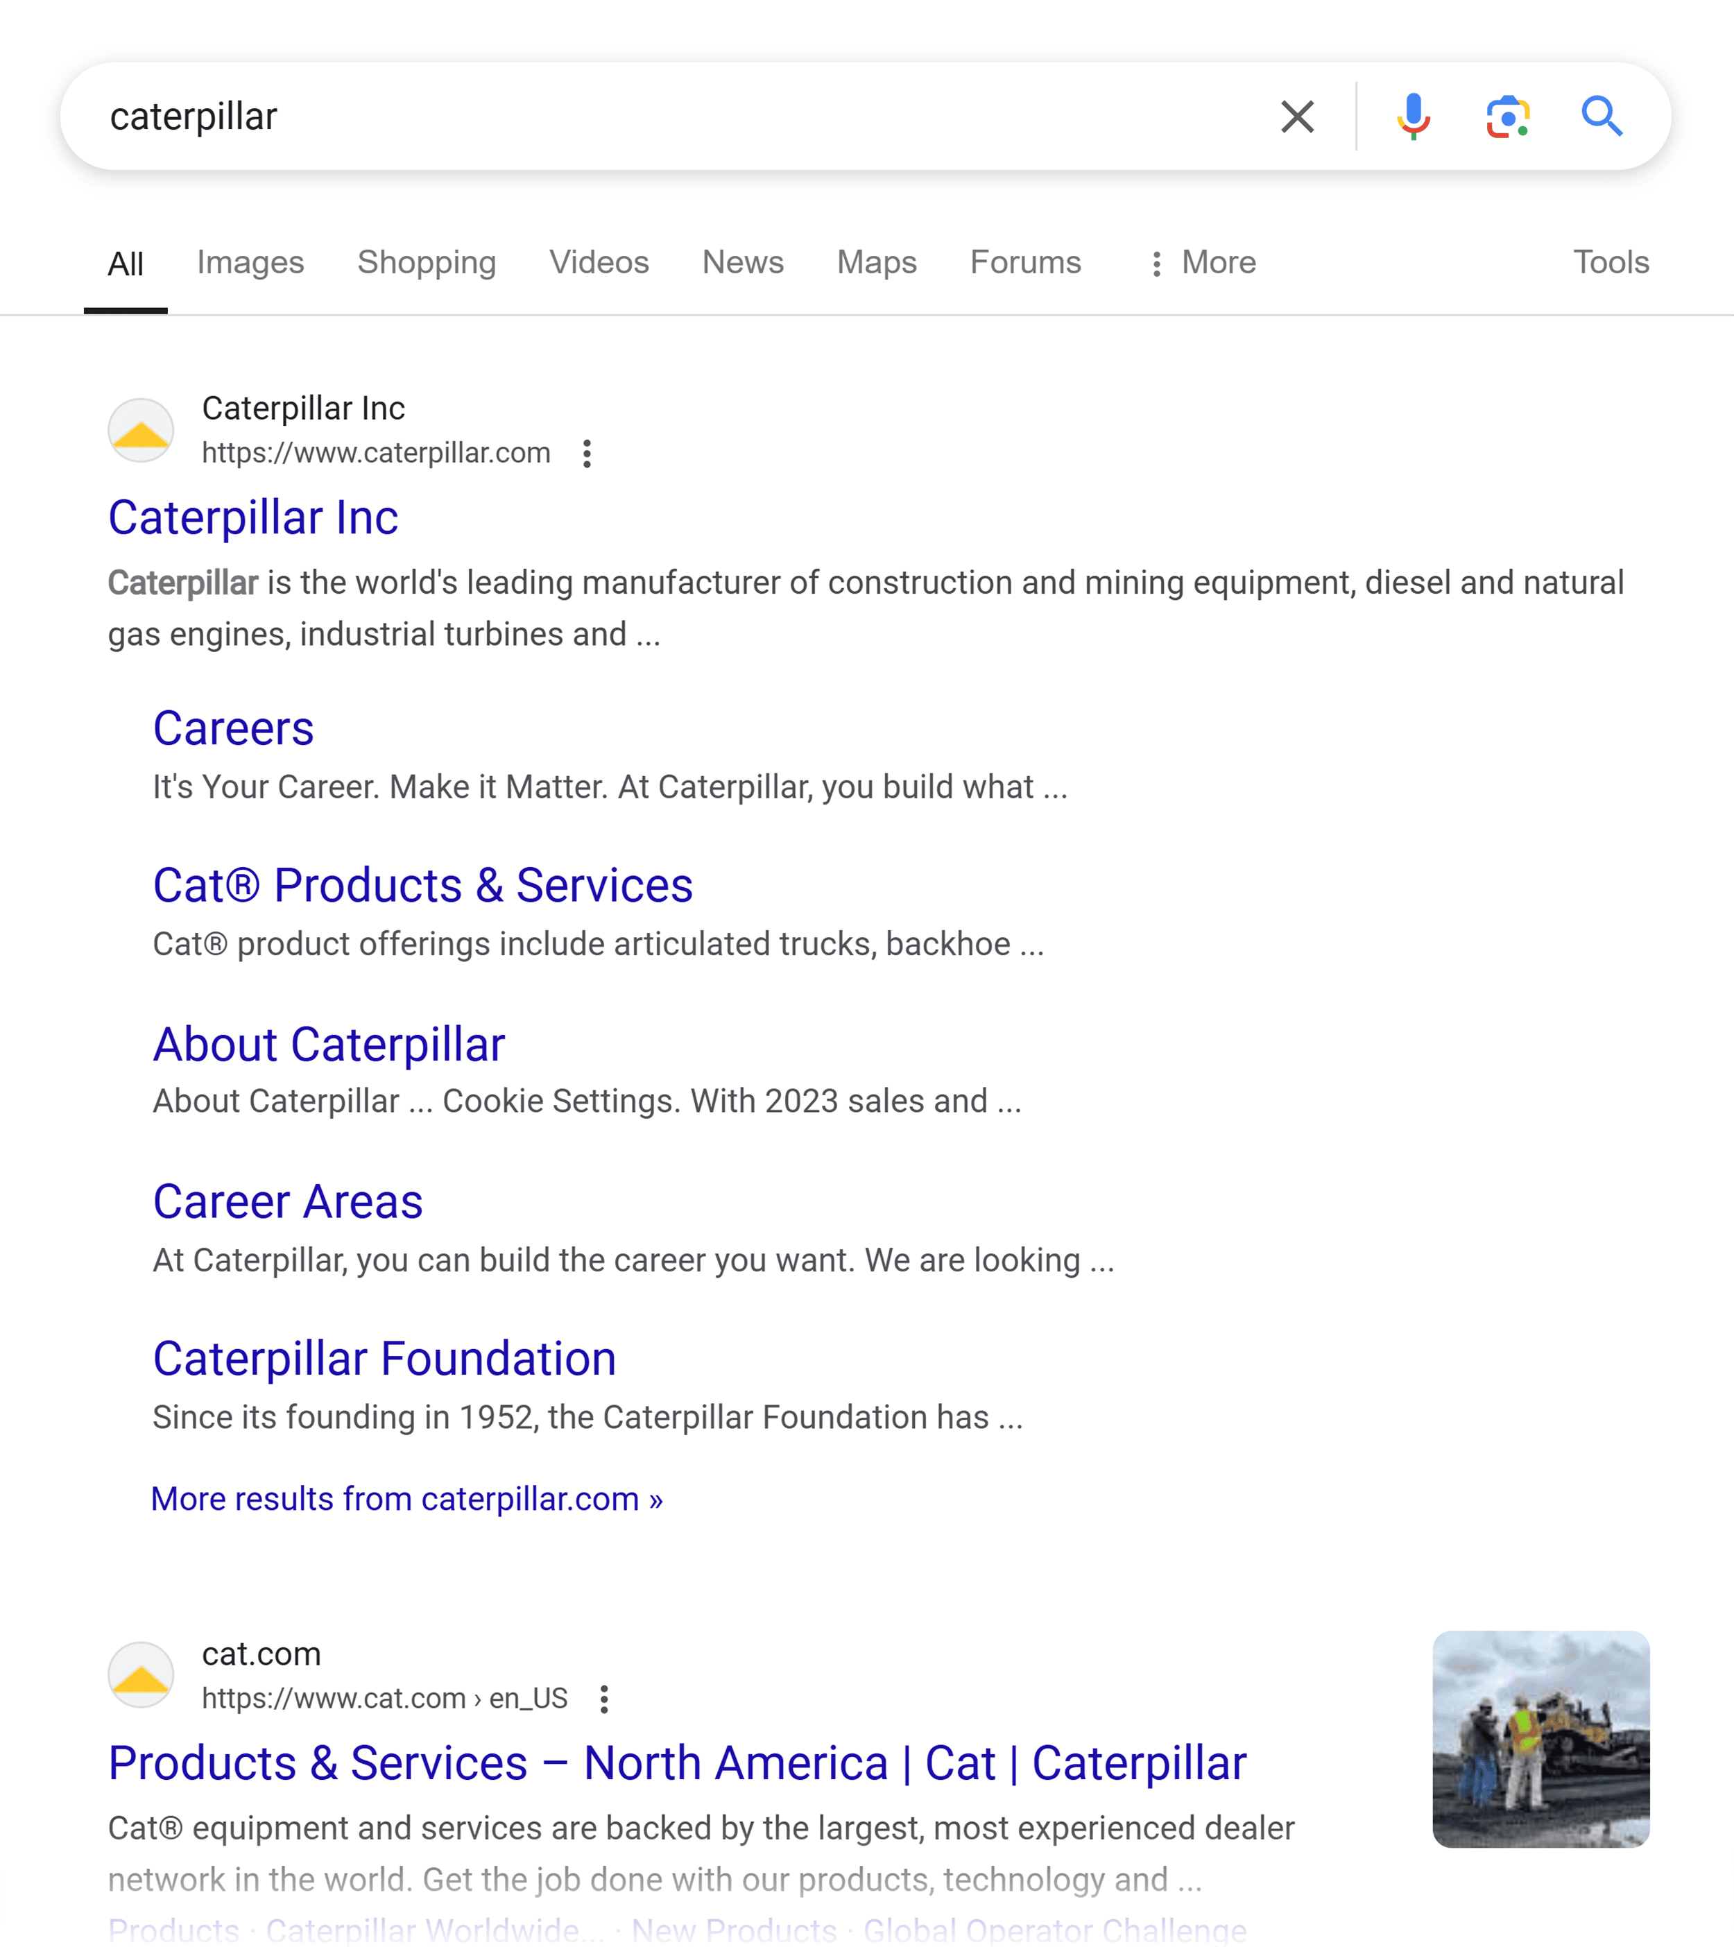This screenshot has height=1947, width=1734.
Task: Click the https://www.cat.com › en_US URL text
Action: point(385,1699)
